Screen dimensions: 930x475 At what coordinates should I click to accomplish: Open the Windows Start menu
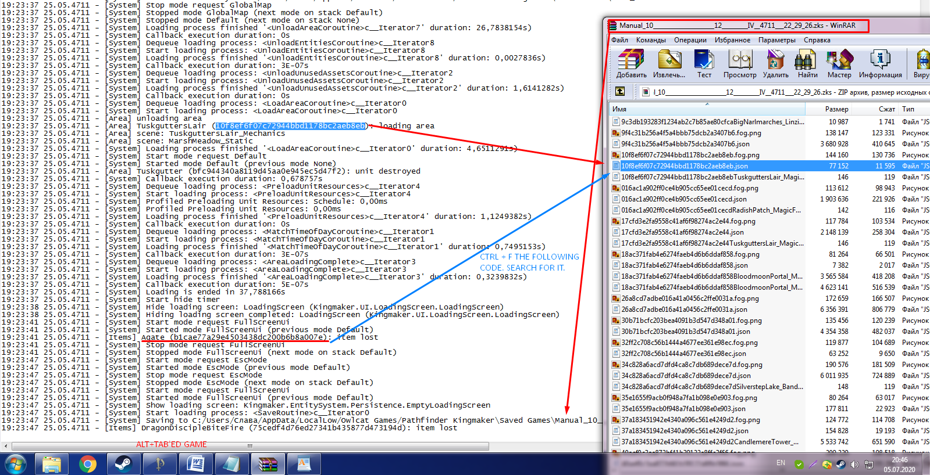[16, 465]
